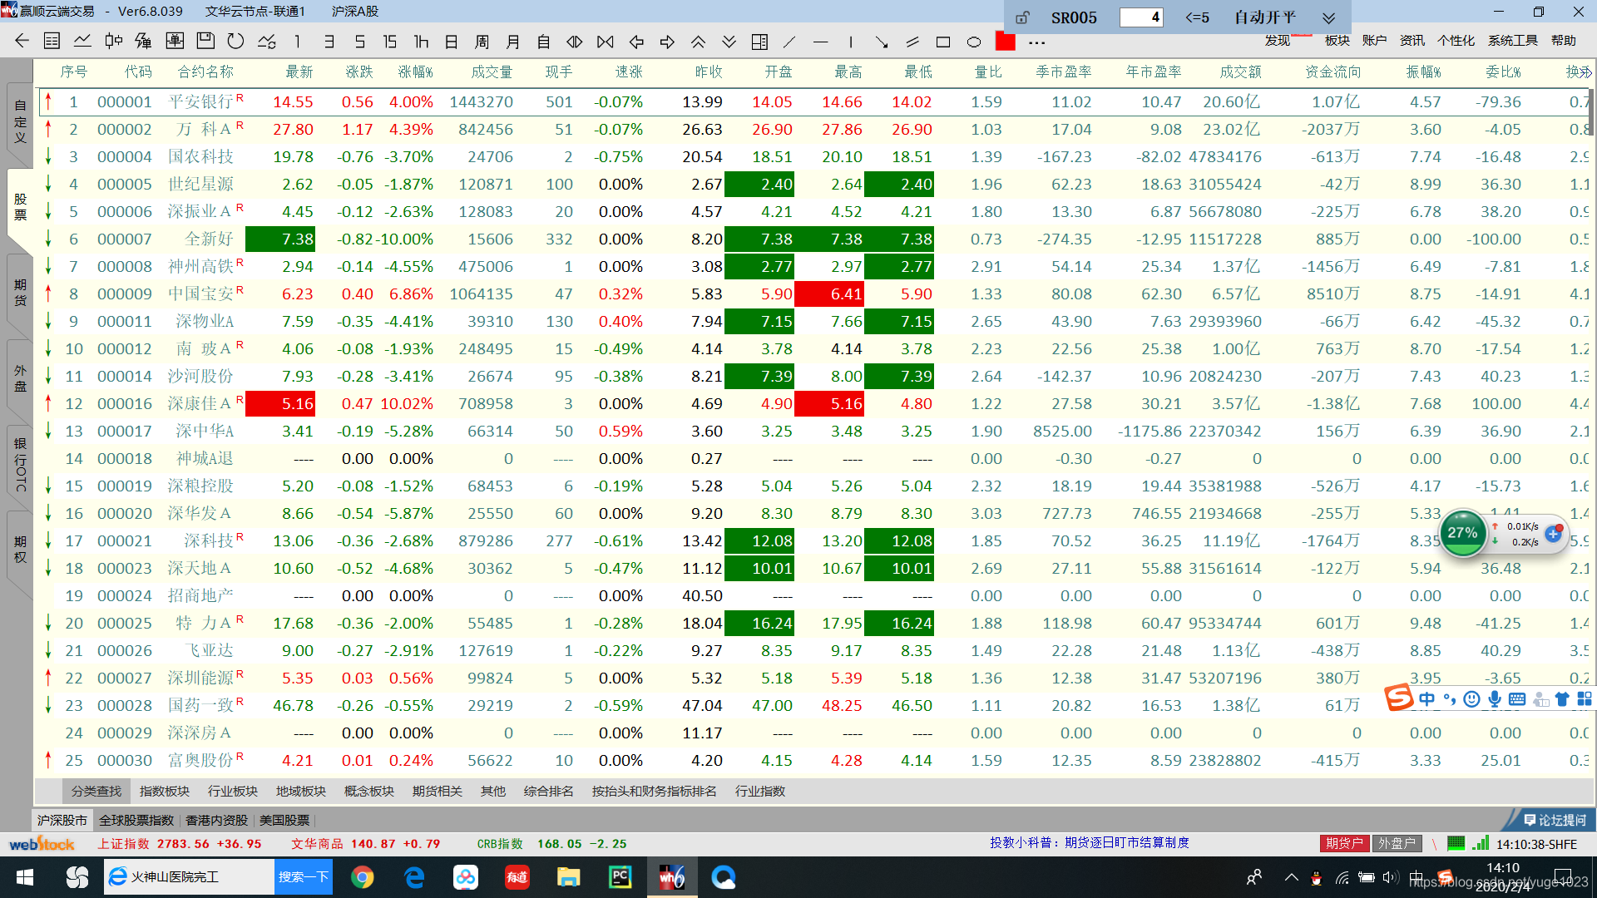Switch to the 外盘 side tab

pos(20,378)
